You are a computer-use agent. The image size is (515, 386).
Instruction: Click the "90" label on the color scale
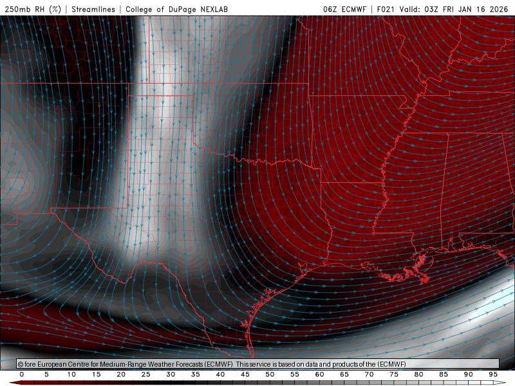pyautogui.click(x=469, y=374)
